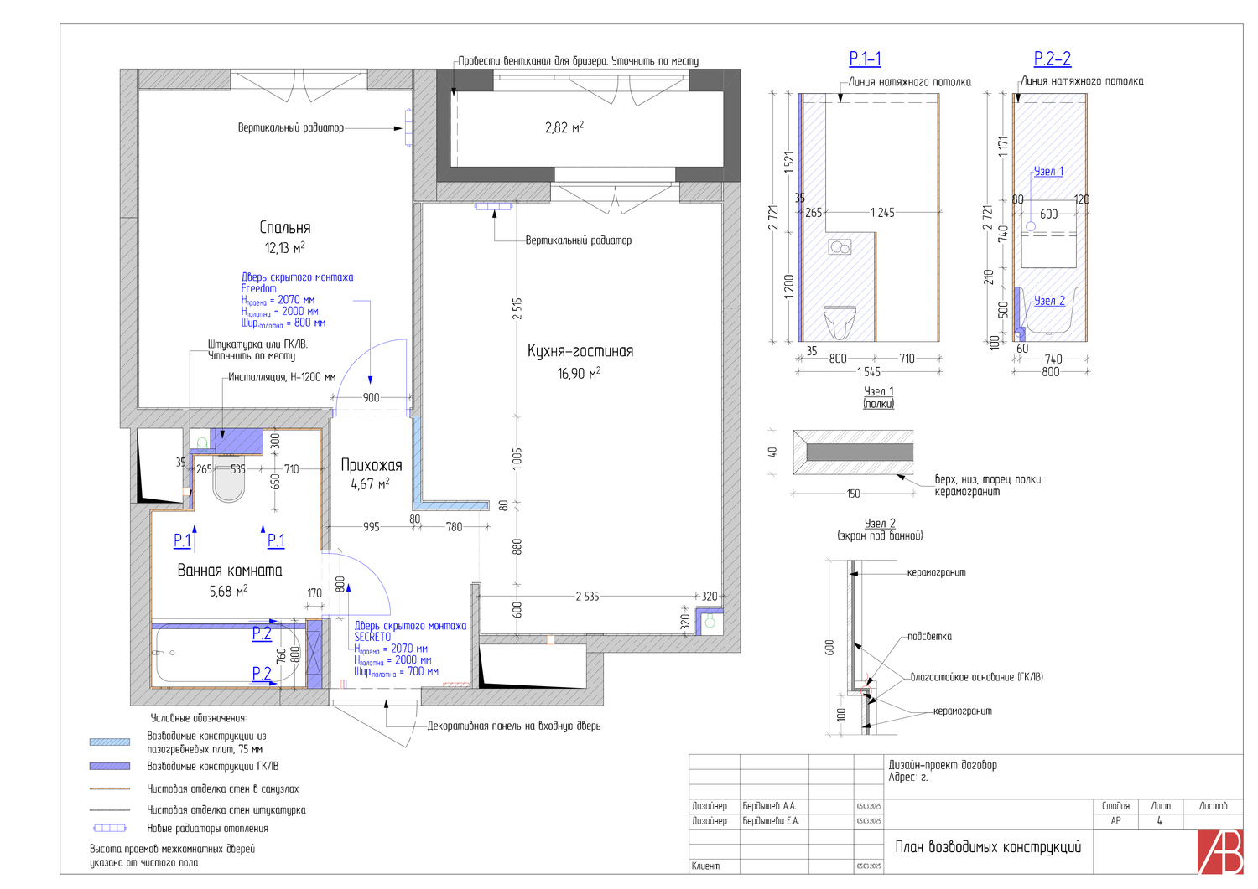Select the Спальня room label
1258x889 pixels.
285,228
